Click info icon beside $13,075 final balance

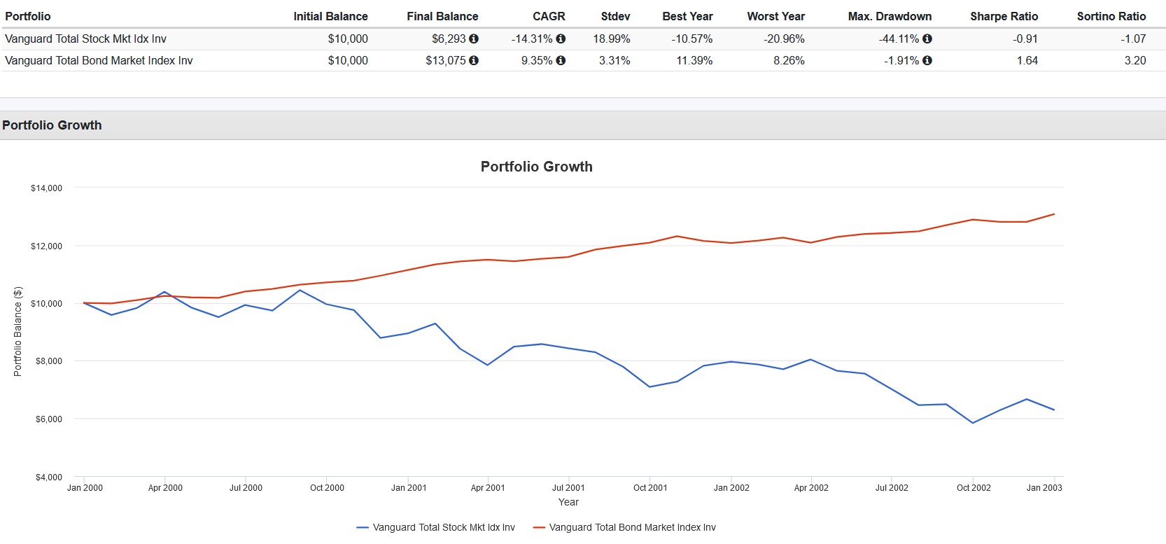(474, 61)
